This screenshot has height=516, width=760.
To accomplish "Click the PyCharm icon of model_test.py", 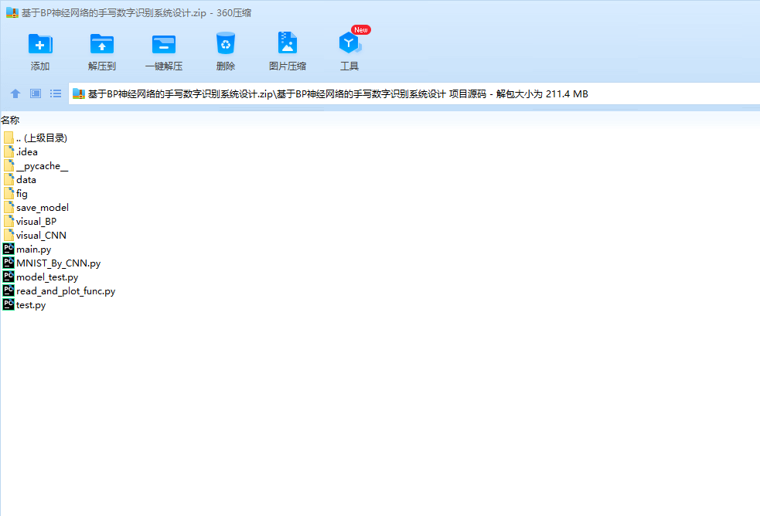I will 9,277.
